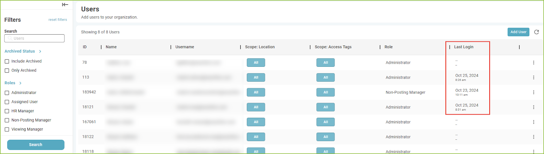Open actions menu for user 183942
544x154 pixels.
(533, 92)
